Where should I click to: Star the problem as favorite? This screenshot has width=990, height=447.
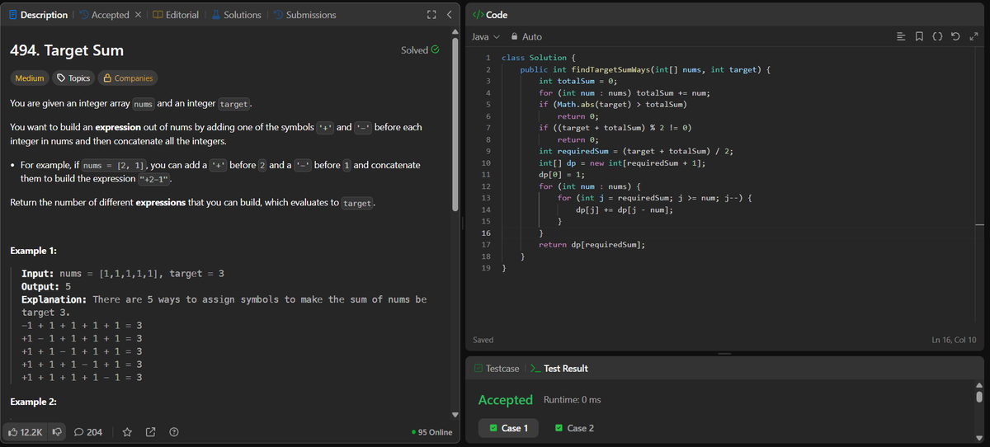pos(128,431)
